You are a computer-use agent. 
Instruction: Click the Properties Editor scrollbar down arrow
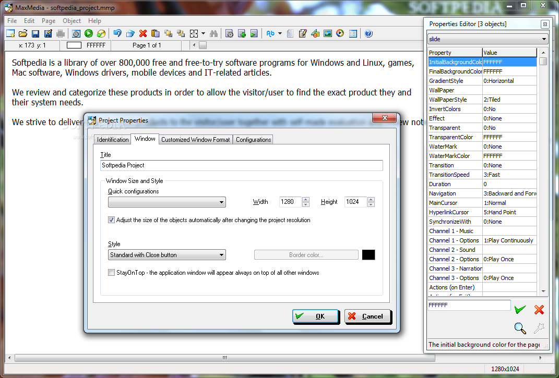(543, 291)
